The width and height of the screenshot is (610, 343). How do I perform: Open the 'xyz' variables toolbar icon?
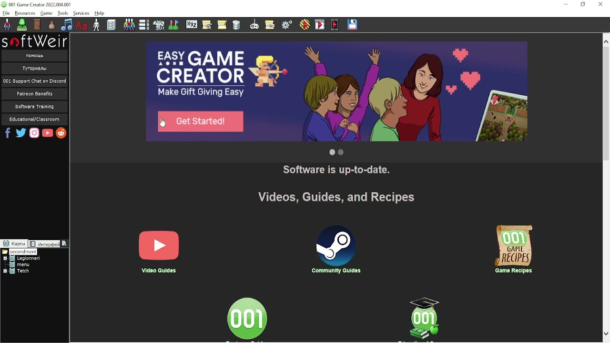click(x=192, y=24)
